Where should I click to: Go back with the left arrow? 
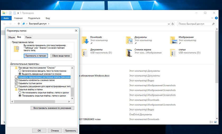pyautogui.click(x=4, y=24)
